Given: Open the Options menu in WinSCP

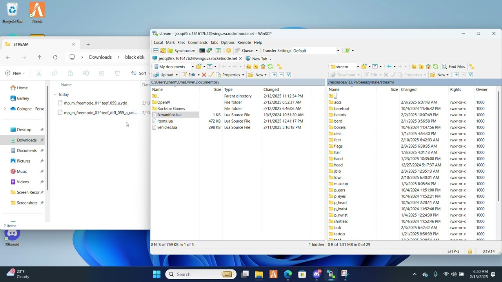Looking at the screenshot, I should coord(227,42).
